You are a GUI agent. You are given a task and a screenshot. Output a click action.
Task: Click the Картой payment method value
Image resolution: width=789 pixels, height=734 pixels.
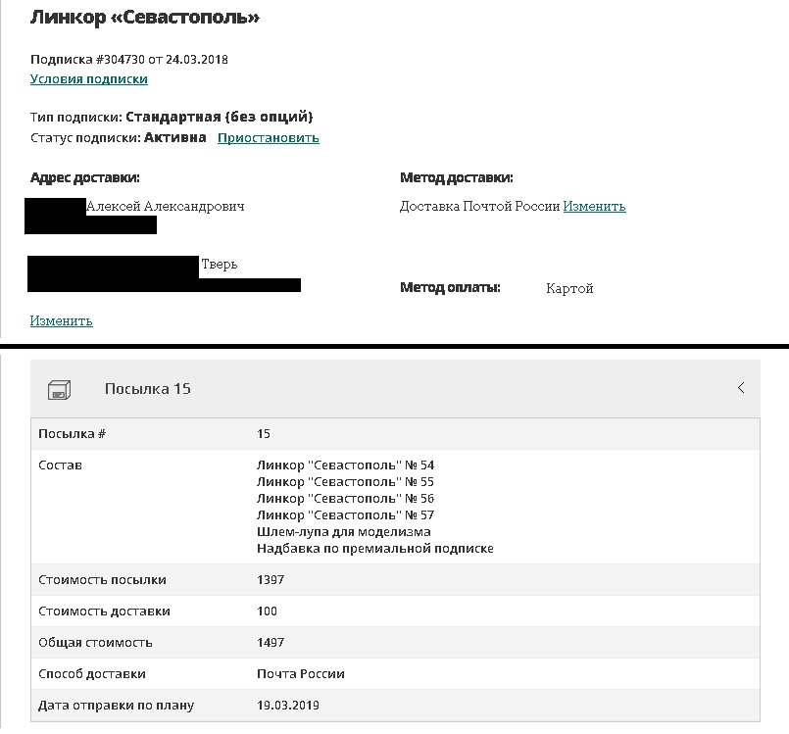click(569, 289)
